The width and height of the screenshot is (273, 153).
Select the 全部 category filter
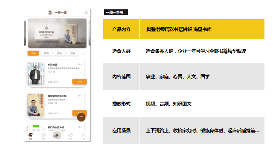pyautogui.click(x=33, y=53)
